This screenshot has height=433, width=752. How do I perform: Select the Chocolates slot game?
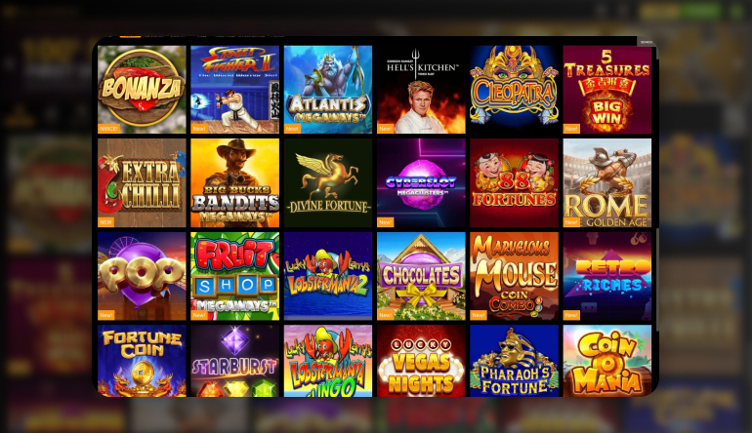421,276
